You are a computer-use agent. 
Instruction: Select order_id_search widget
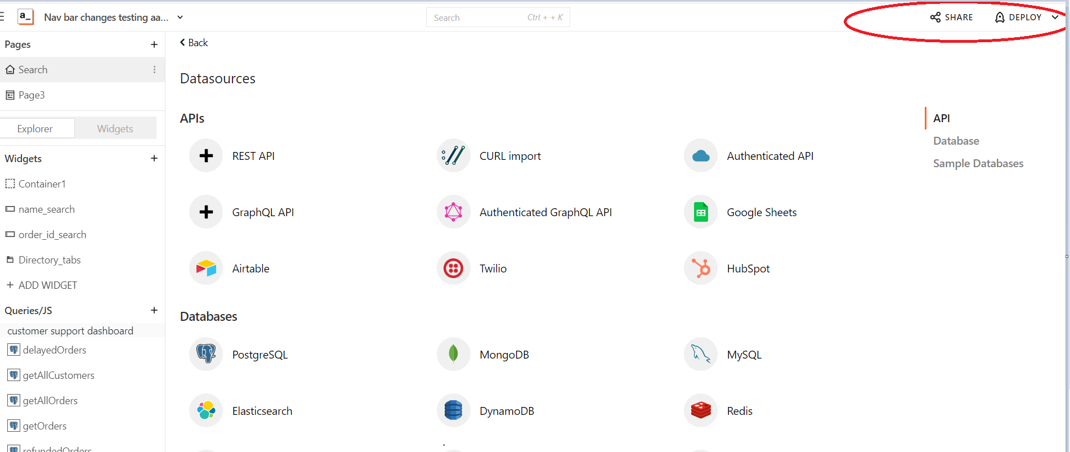click(82, 235)
